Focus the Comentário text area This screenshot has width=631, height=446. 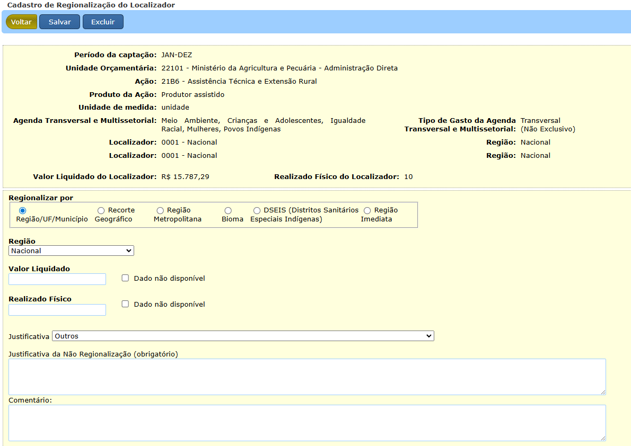[x=306, y=423]
